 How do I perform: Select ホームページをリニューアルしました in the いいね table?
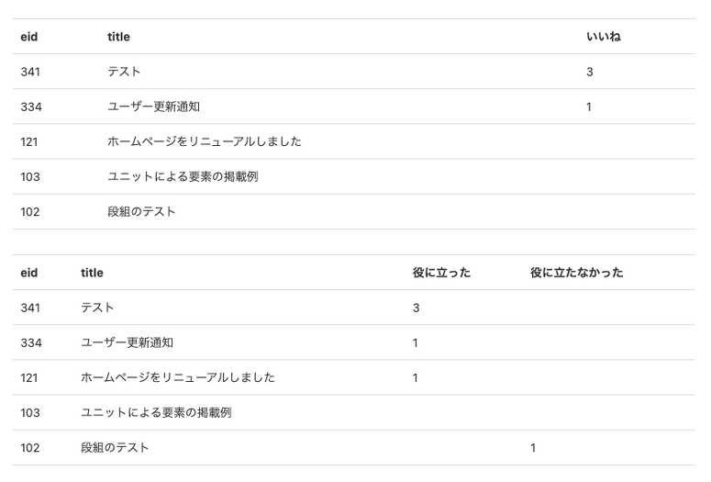pos(204,141)
